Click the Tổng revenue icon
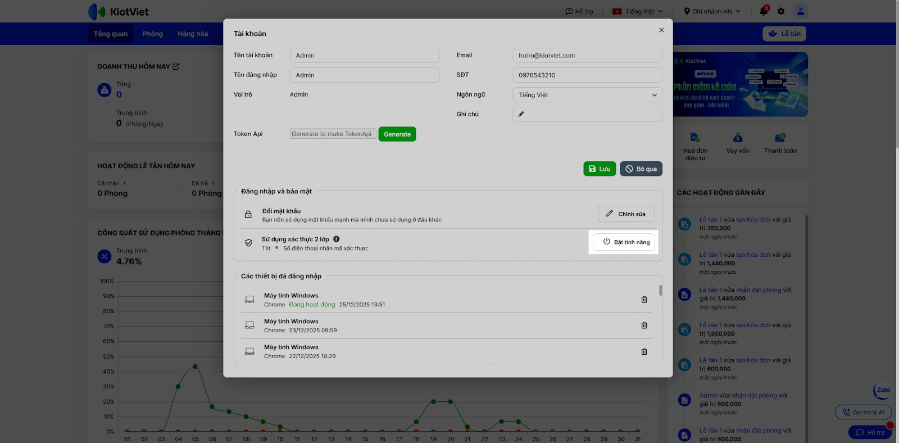Image resolution: width=899 pixels, height=443 pixels. tap(105, 90)
